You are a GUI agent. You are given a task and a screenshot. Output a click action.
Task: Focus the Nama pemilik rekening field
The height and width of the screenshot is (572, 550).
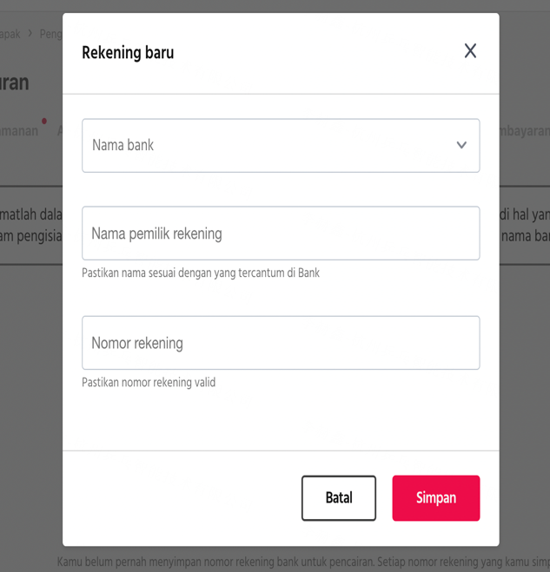click(x=281, y=233)
